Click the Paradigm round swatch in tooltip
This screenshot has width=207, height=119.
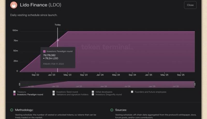(45, 51)
